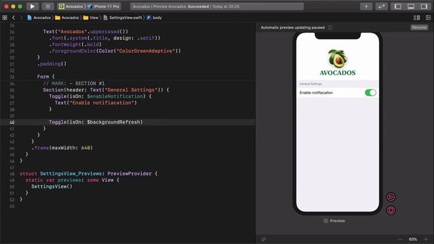Click .frame(maxWidth: 640) line

point(62,148)
